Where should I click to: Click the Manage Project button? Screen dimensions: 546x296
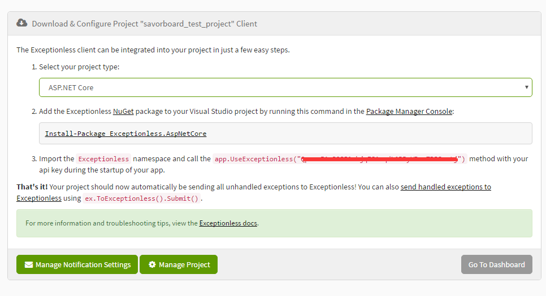pyautogui.click(x=179, y=264)
